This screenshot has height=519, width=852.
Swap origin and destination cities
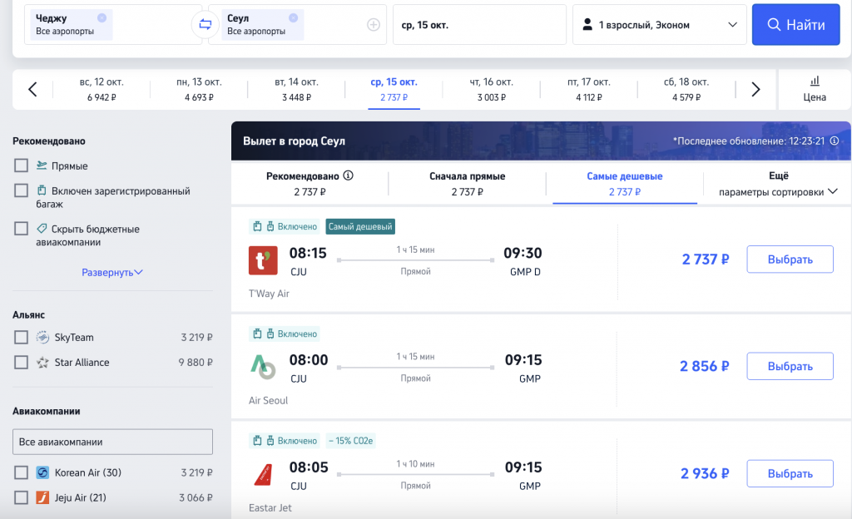[205, 24]
